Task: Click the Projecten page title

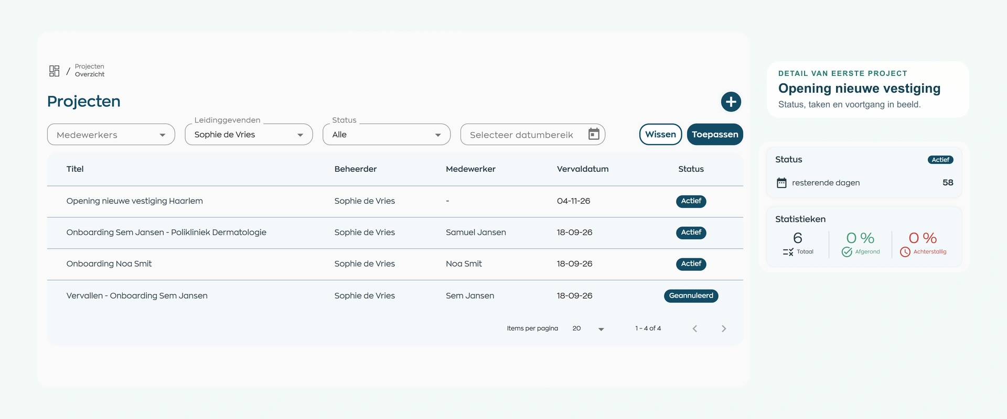Action: tap(84, 101)
